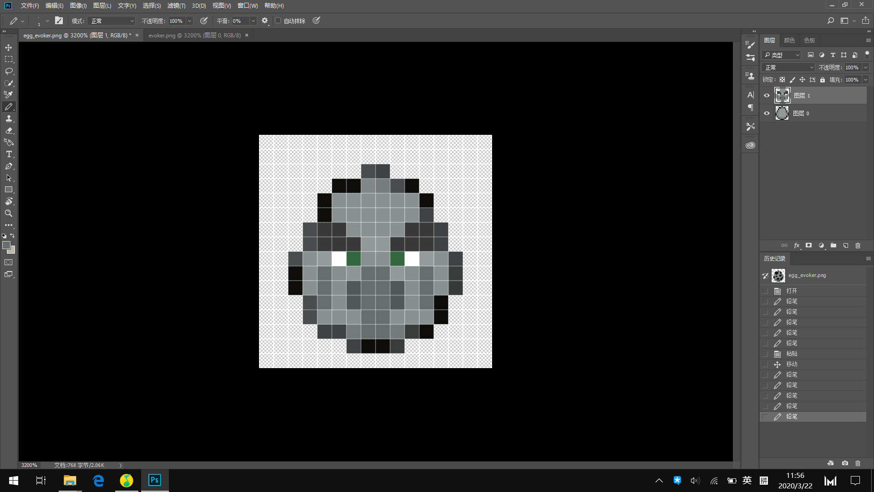This screenshot has height=492, width=874.
Task: Open the 不透明度 dropdown in options bar
Action: click(189, 21)
